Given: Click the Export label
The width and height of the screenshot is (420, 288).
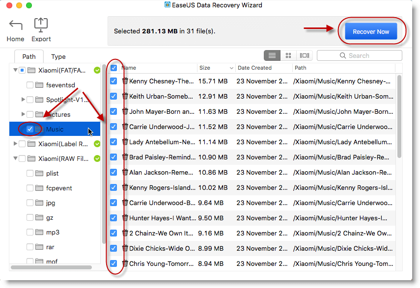Looking at the screenshot, I should [x=41, y=39].
